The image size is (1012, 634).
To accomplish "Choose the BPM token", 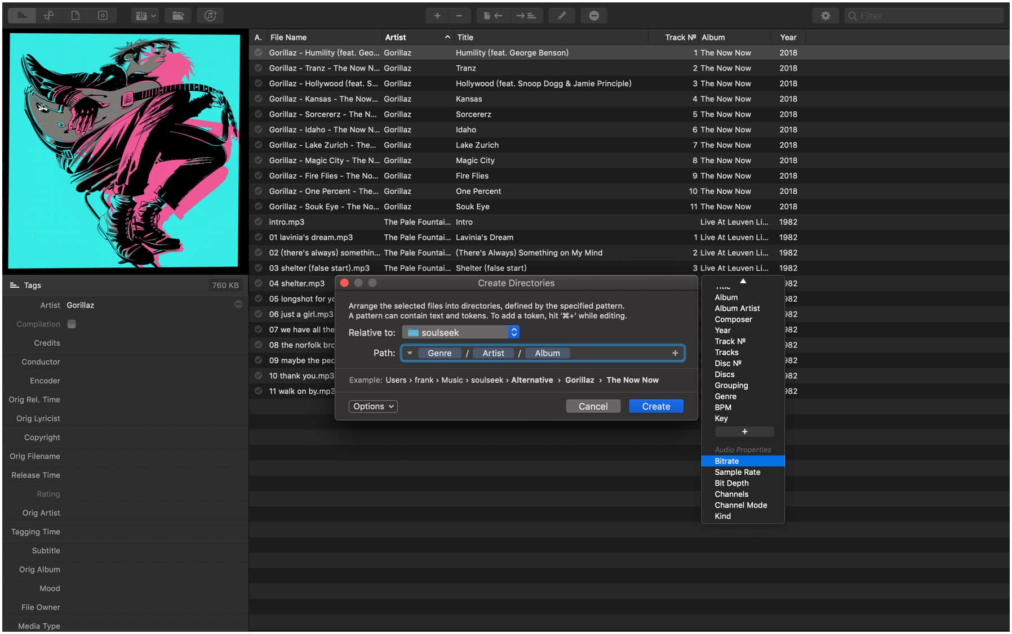I will point(723,408).
